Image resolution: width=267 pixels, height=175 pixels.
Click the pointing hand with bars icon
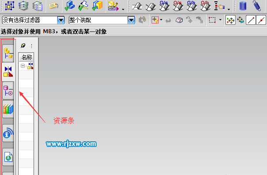[x=219, y=6]
